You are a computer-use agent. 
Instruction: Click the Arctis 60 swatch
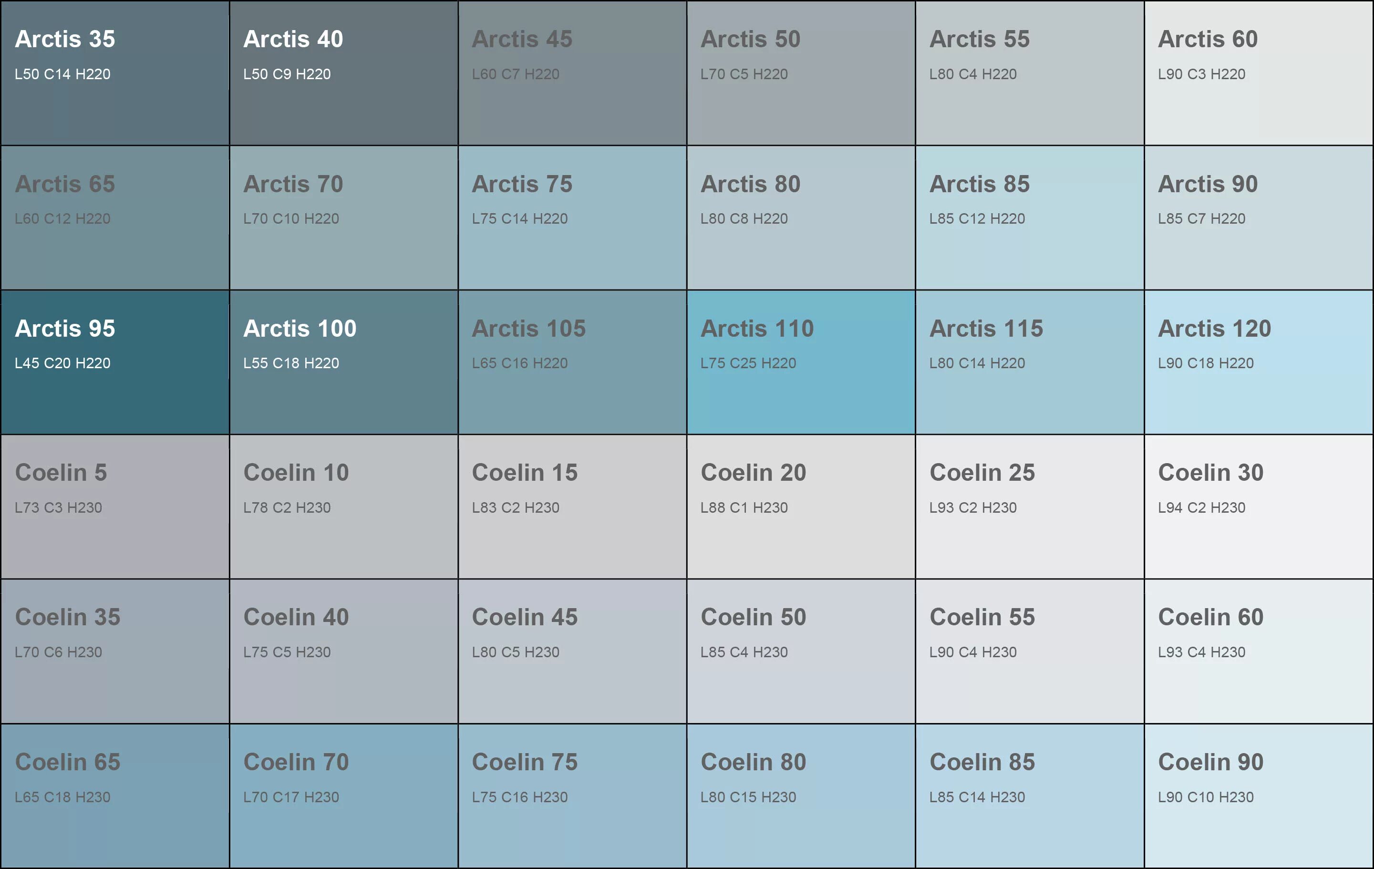pos(1259,72)
